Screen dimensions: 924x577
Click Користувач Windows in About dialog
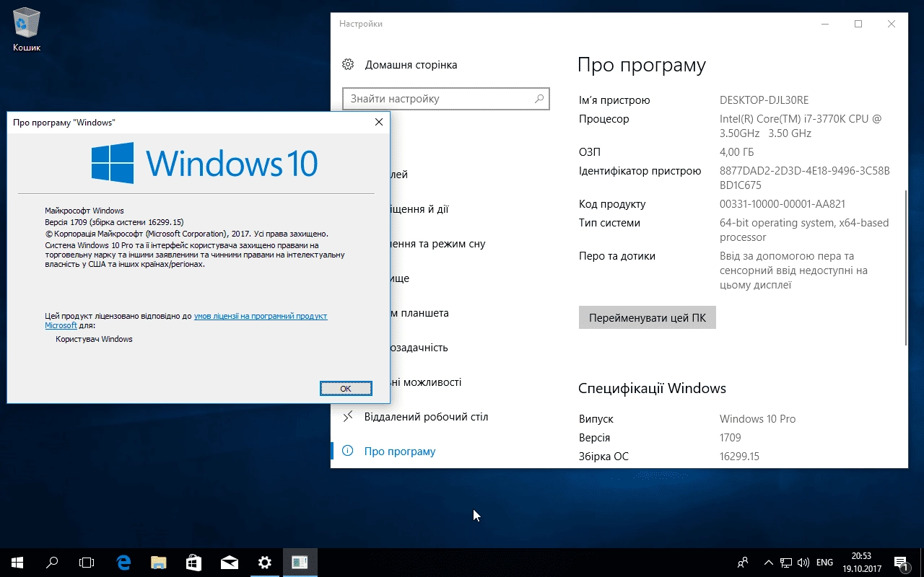(94, 339)
